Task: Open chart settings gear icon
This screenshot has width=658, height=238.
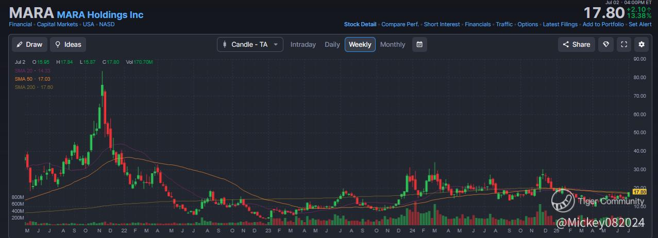Action: click(642, 44)
